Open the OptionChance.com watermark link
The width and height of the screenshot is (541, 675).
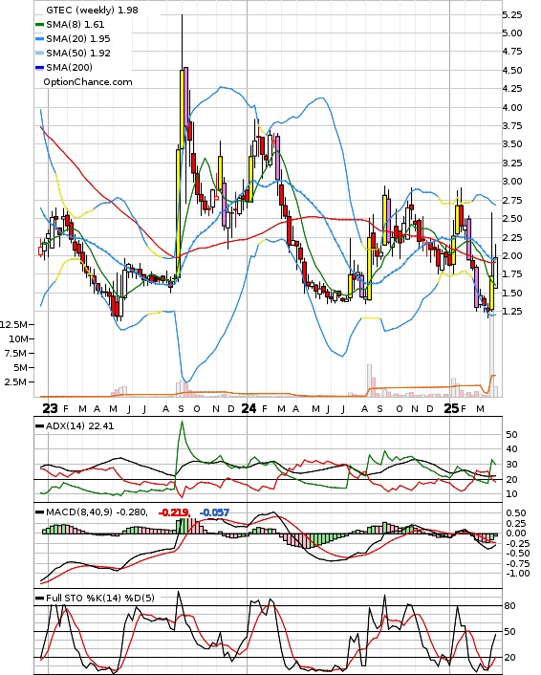coord(88,82)
